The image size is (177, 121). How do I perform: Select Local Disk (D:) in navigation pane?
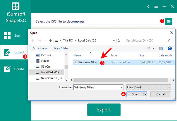46,72
